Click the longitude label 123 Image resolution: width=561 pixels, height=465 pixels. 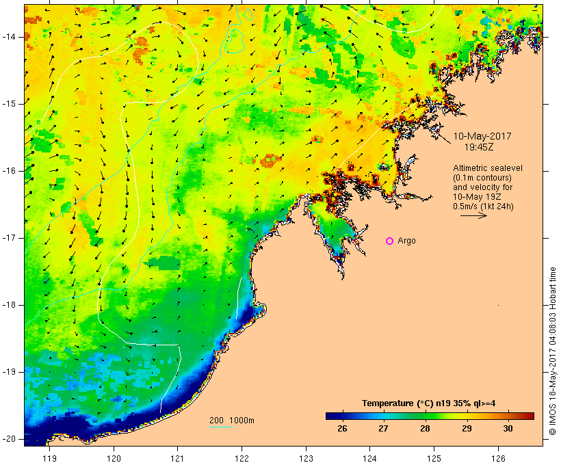click(306, 458)
